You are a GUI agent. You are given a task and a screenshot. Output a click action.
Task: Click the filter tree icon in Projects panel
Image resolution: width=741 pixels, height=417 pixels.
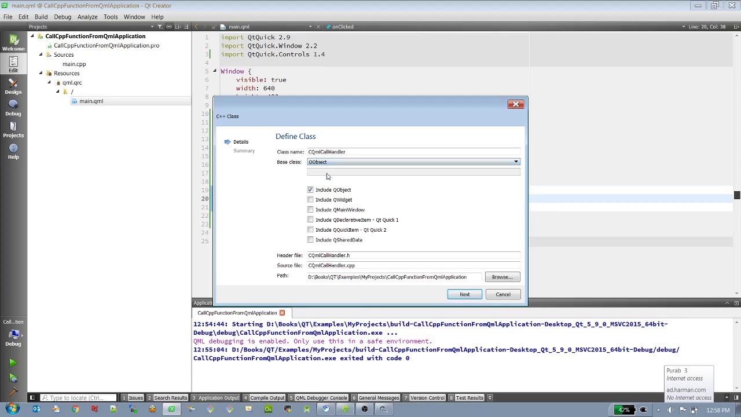pos(160,27)
